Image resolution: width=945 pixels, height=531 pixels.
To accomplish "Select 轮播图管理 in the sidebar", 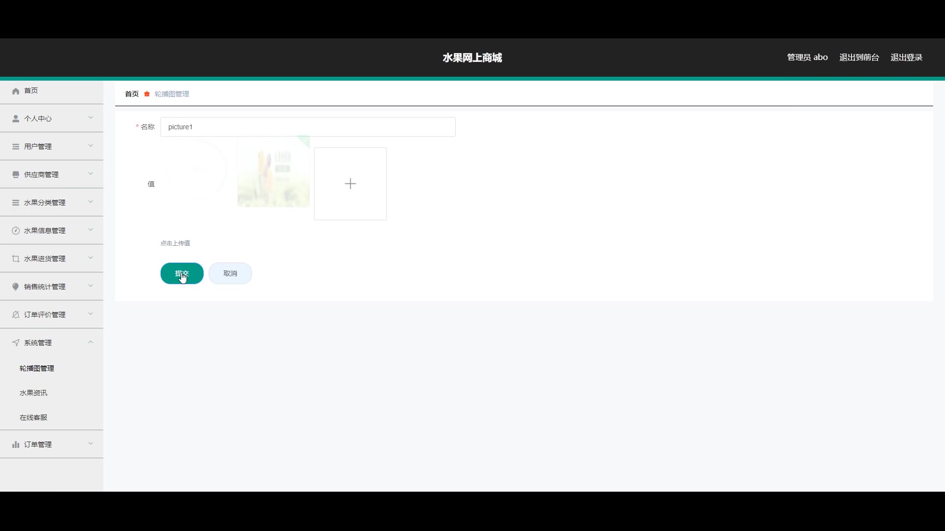I will [x=37, y=368].
